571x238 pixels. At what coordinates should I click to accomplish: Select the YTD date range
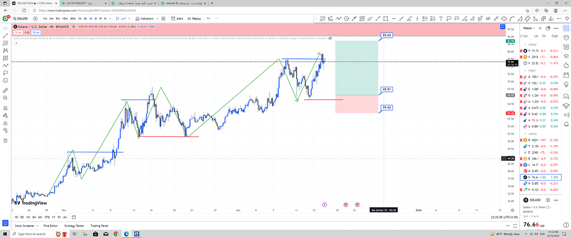click(47, 217)
